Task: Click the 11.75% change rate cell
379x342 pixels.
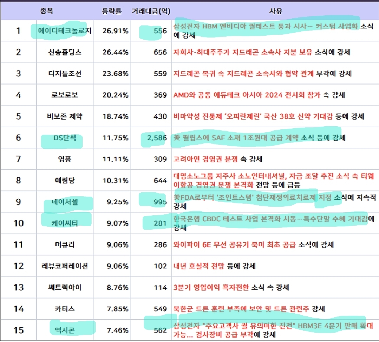Action: click(x=115, y=138)
